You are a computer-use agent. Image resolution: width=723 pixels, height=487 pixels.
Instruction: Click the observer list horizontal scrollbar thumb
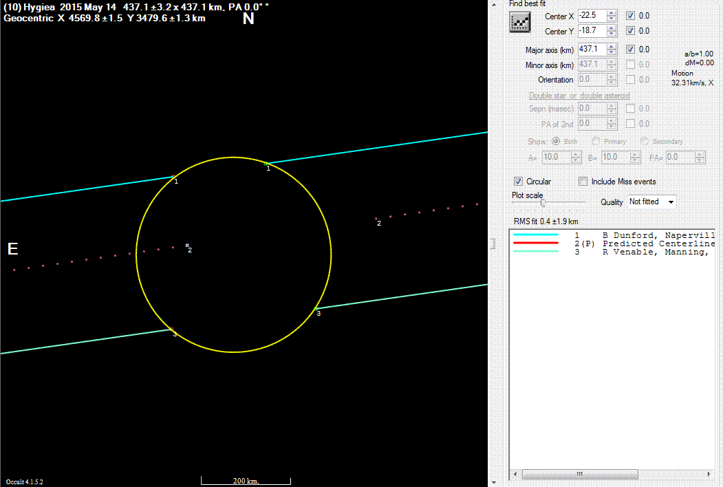click(580, 474)
